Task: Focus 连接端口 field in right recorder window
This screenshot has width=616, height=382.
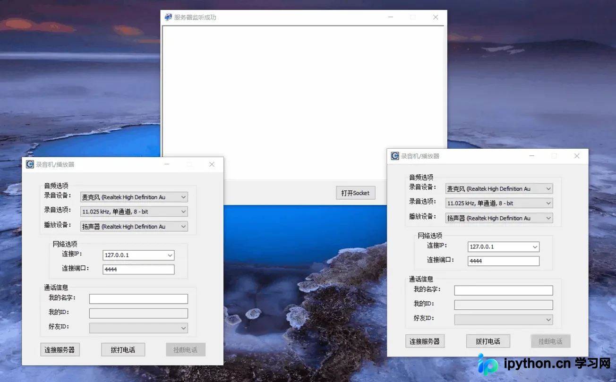Action: (504, 261)
